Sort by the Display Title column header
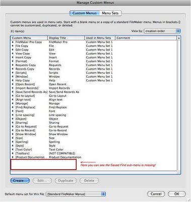191x202 pixels. click(x=66, y=38)
